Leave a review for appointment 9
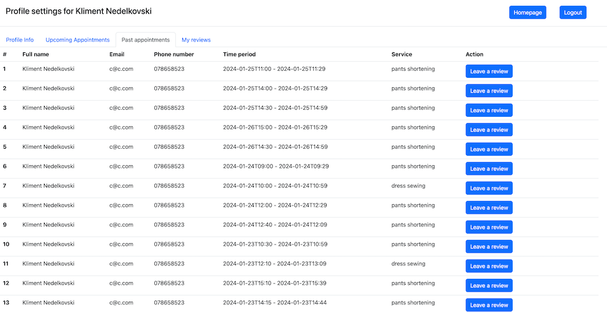This screenshot has height=312, width=607. pyautogui.click(x=489, y=227)
